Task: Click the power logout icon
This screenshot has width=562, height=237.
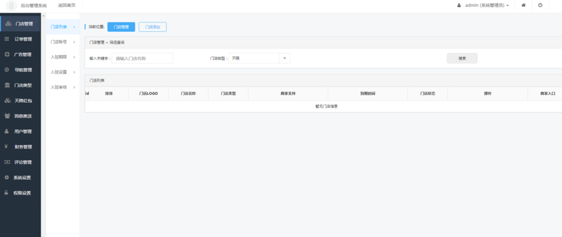Action: (540, 6)
